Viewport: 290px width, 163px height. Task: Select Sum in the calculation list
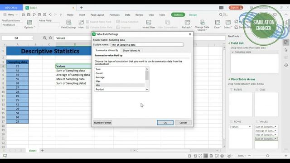pyautogui.click(x=120, y=69)
